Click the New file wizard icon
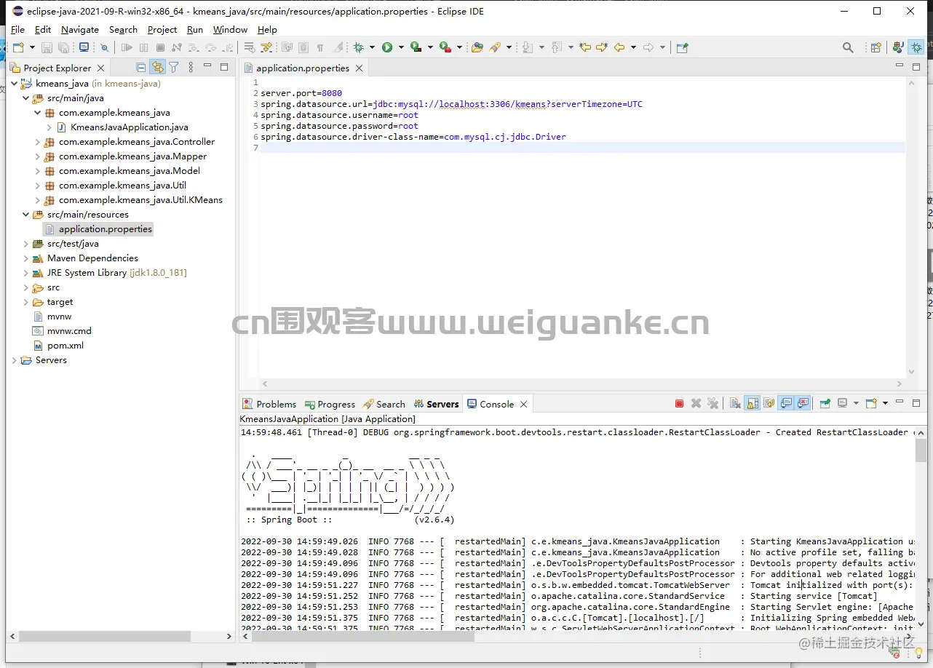This screenshot has width=933, height=668. tap(19, 47)
